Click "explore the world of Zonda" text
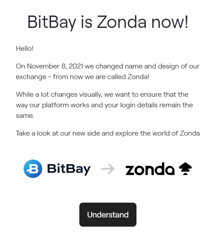The width and height of the screenshot is (219, 239). tap(158, 133)
